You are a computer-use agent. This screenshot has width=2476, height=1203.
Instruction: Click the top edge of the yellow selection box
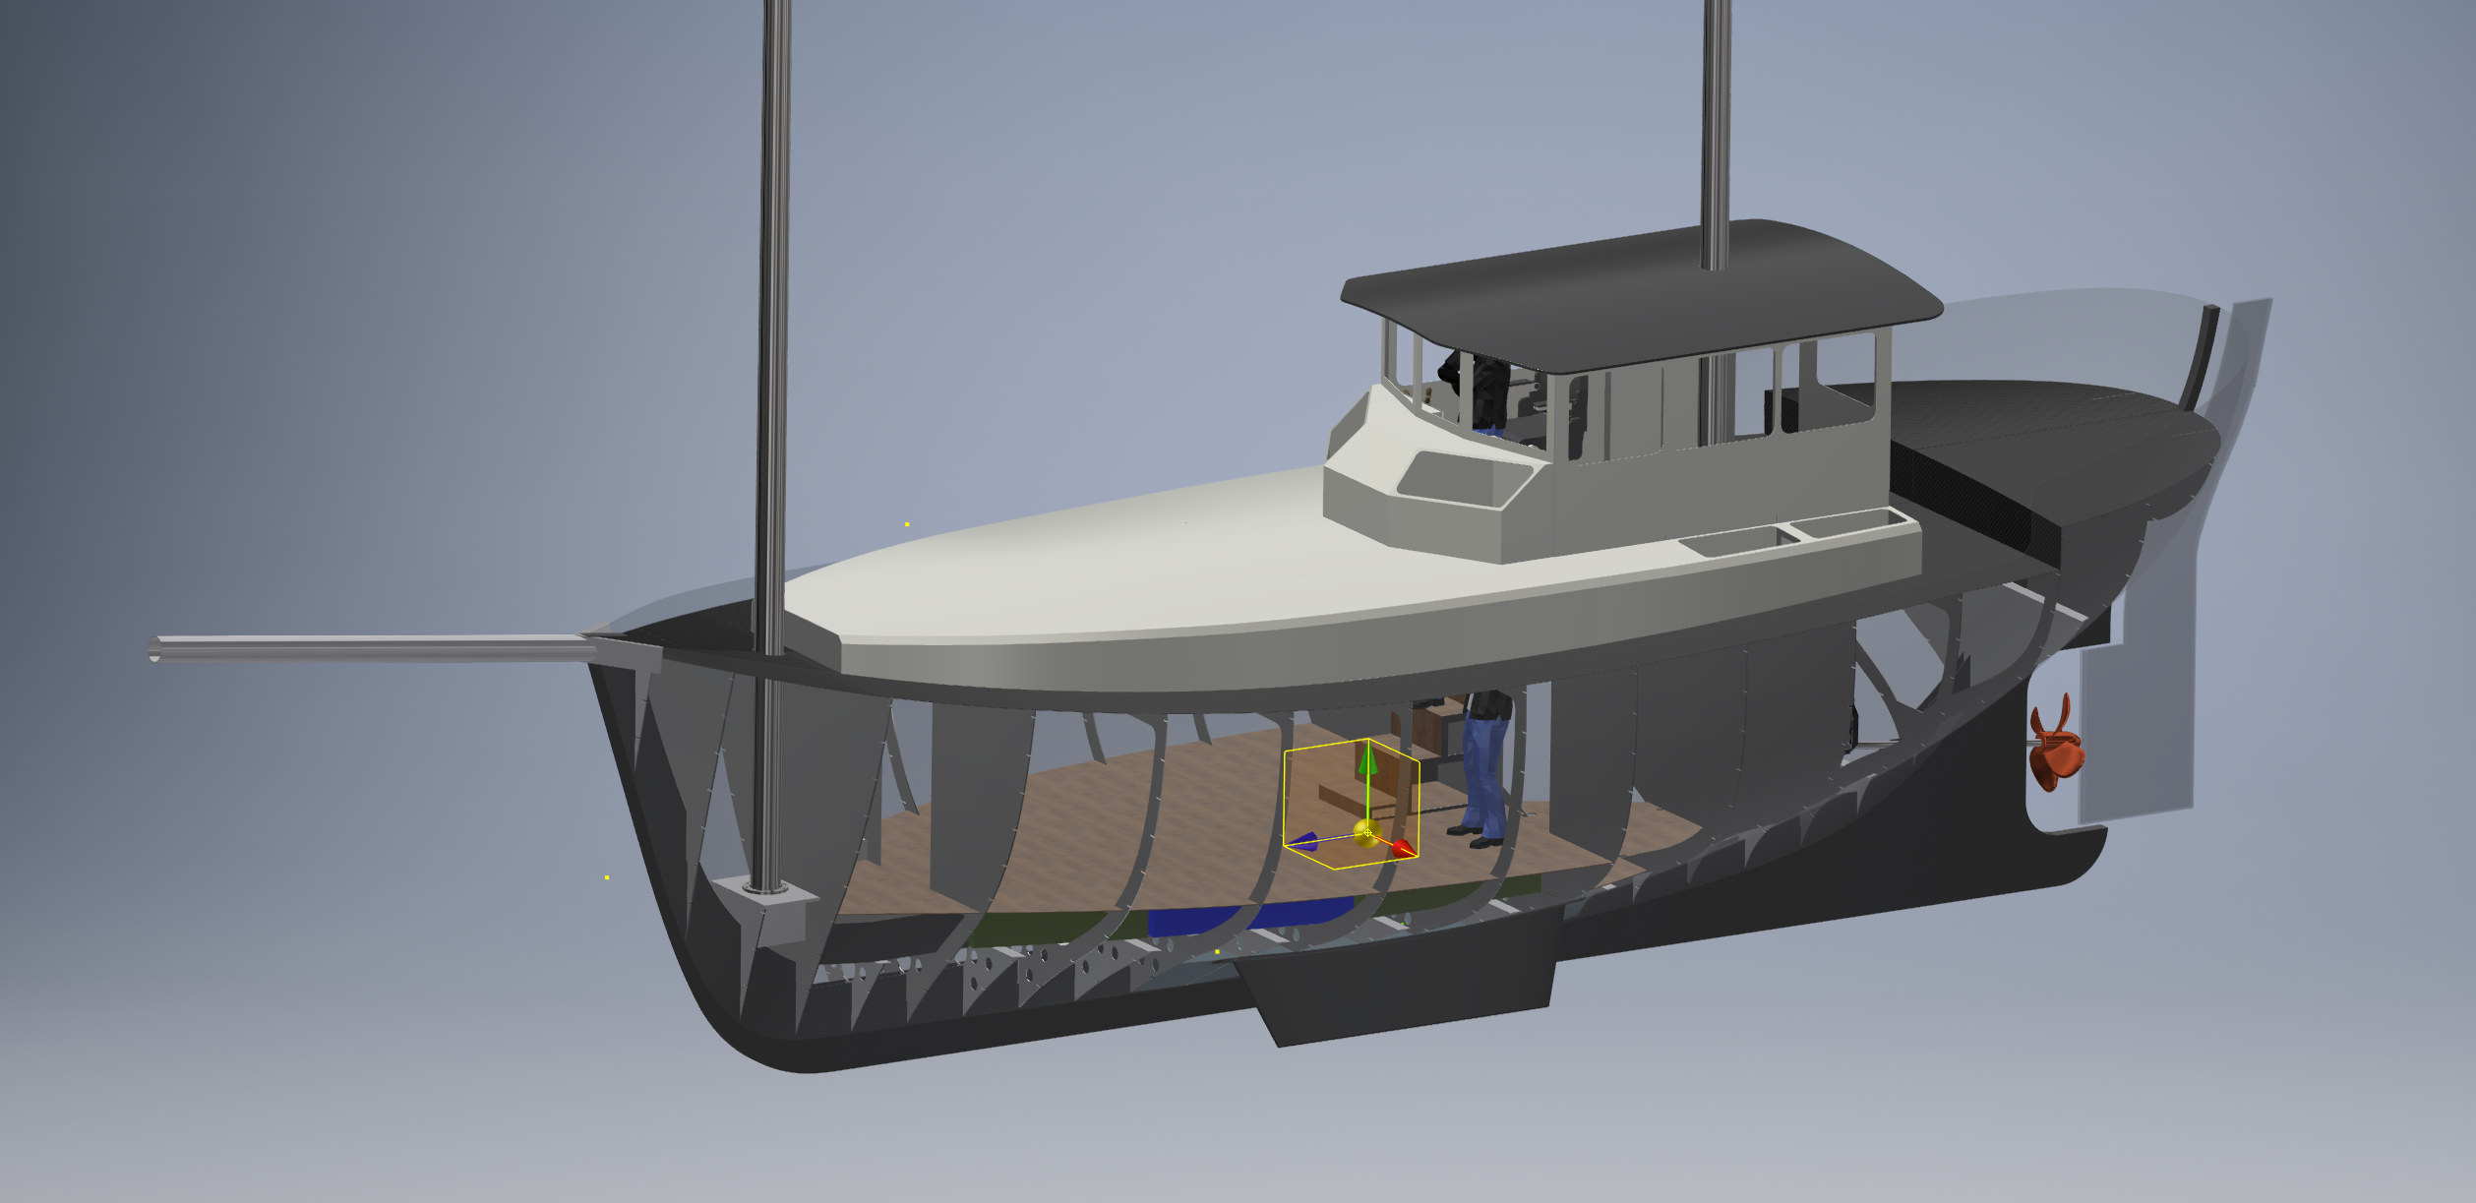tap(1325, 745)
